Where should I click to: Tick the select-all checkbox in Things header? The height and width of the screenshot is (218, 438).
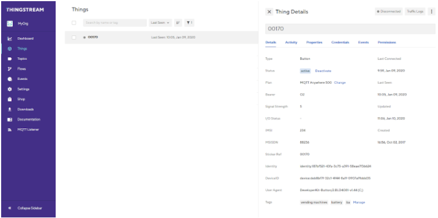click(x=74, y=23)
